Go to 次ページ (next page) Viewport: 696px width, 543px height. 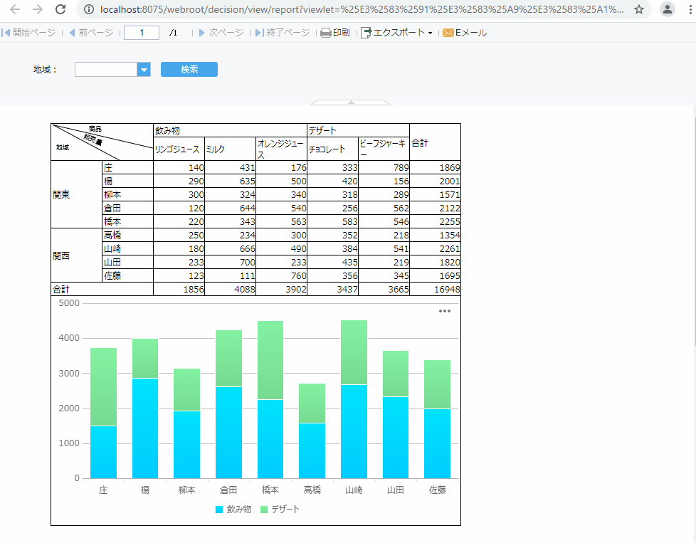[x=221, y=33]
